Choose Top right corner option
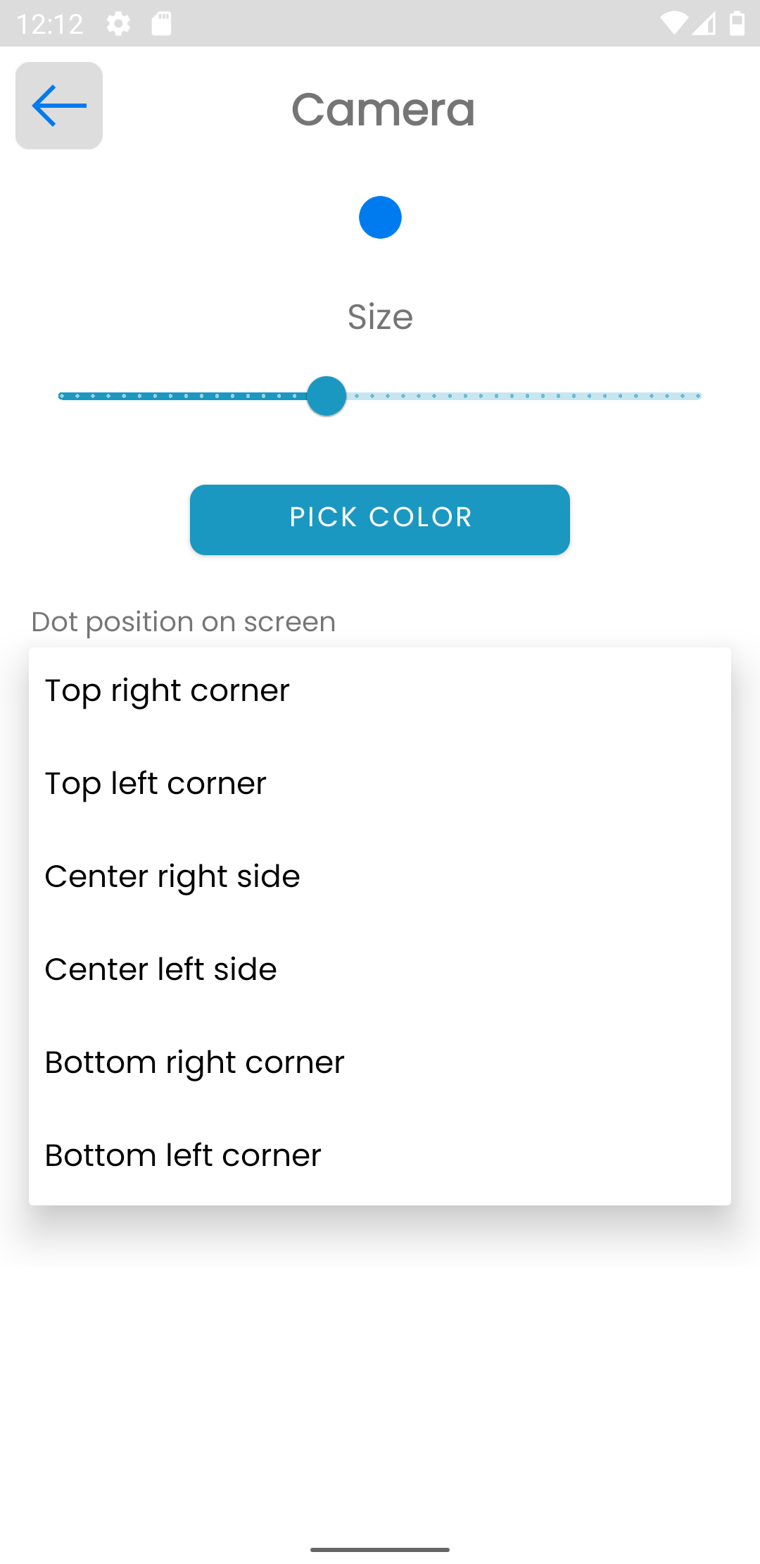This screenshot has width=760, height=1564. coord(167,690)
